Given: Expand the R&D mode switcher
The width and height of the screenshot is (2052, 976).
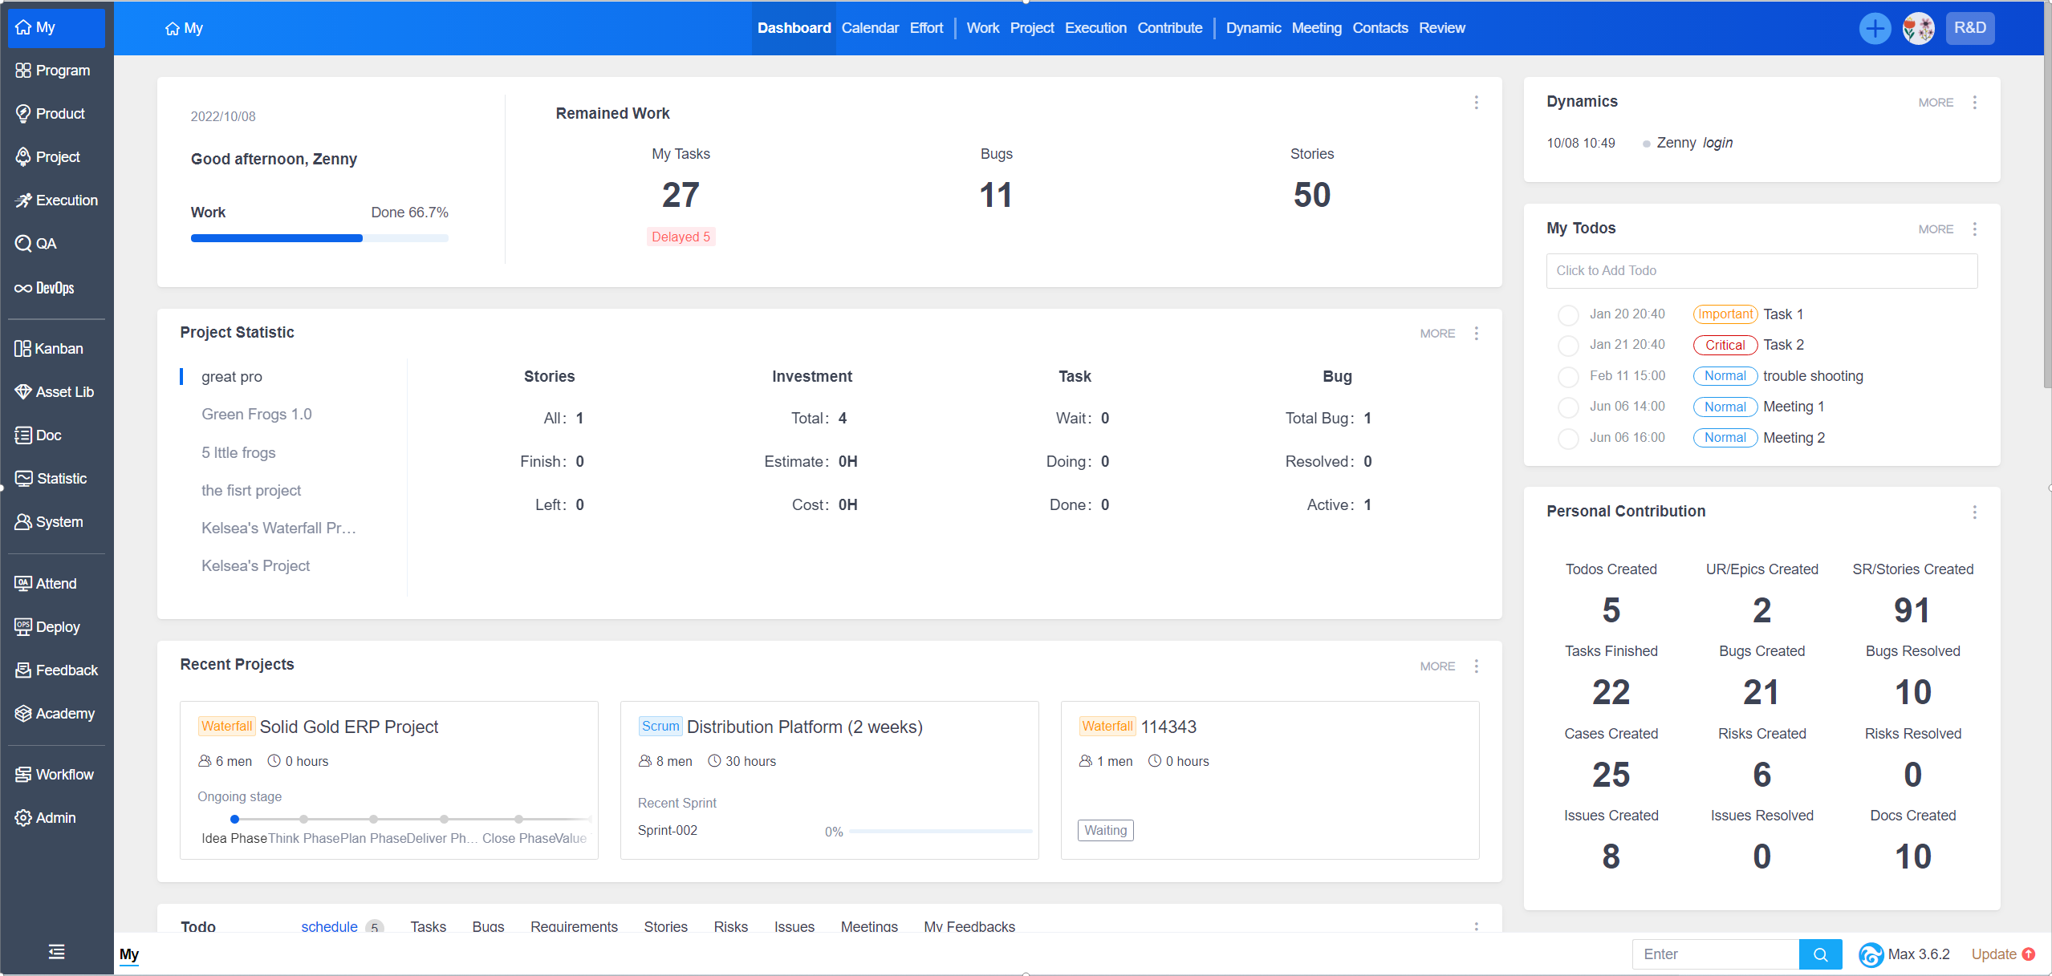Looking at the screenshot, I should (x=1969, y=28).
